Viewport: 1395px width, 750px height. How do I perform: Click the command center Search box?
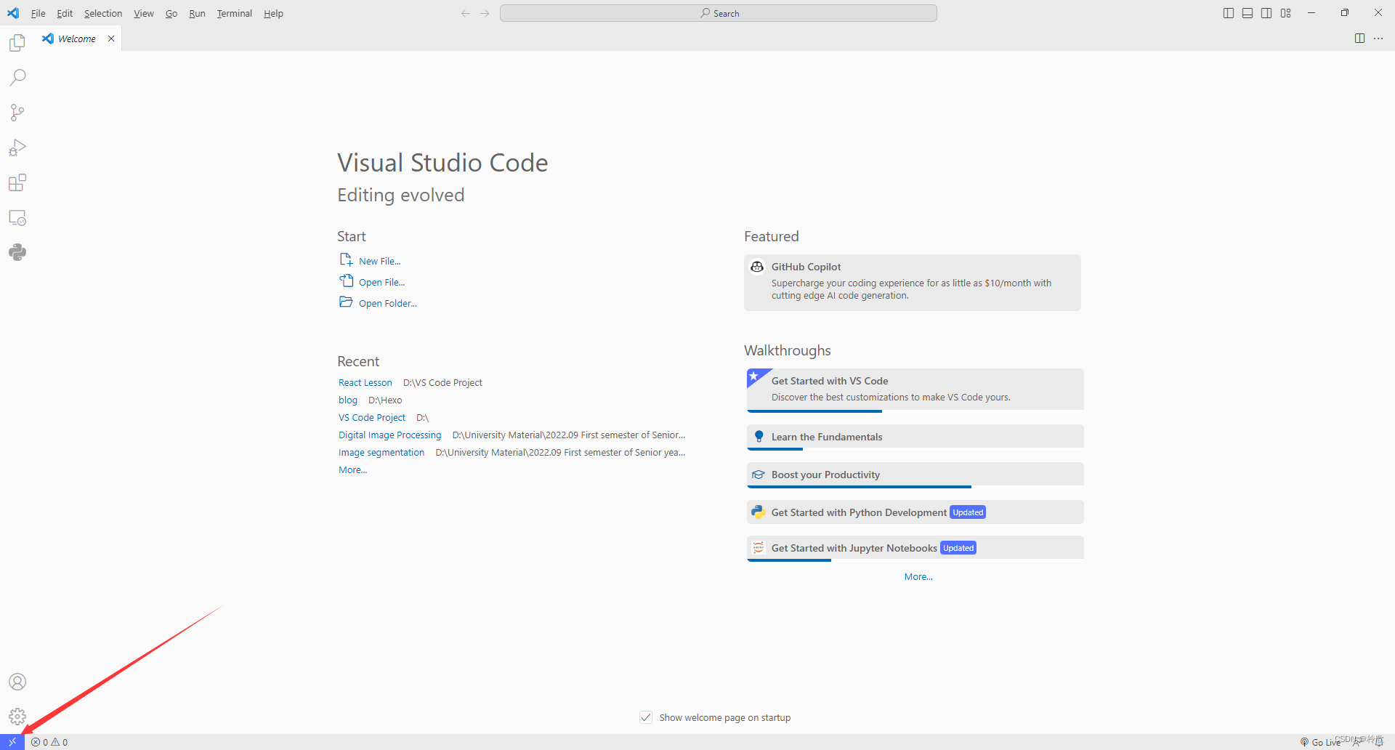pyautogui.click(x=719, y=13)
